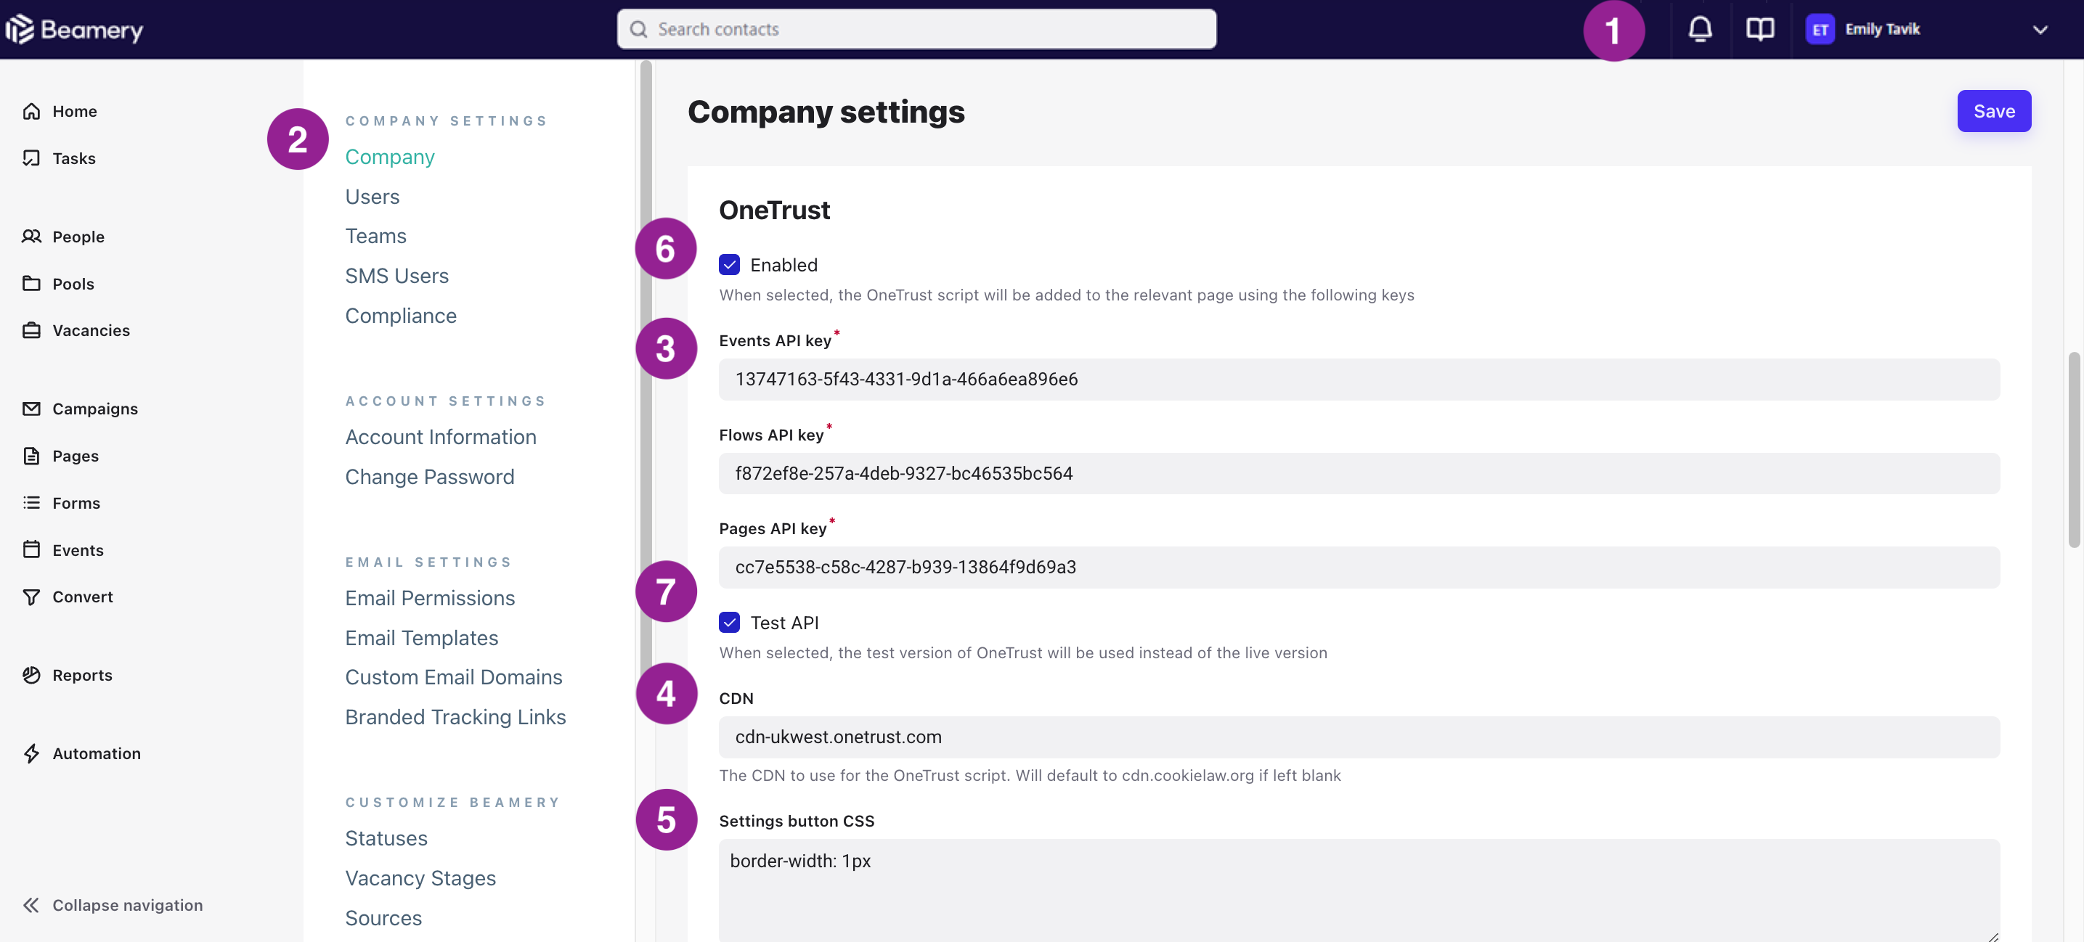Click the Beamery logo
The image size is (2084, 942).
74,29
